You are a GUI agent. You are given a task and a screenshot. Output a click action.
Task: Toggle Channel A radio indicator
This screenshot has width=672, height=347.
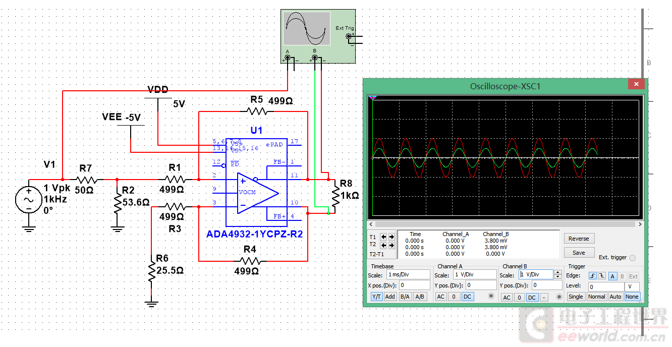(x=491, y=297)
